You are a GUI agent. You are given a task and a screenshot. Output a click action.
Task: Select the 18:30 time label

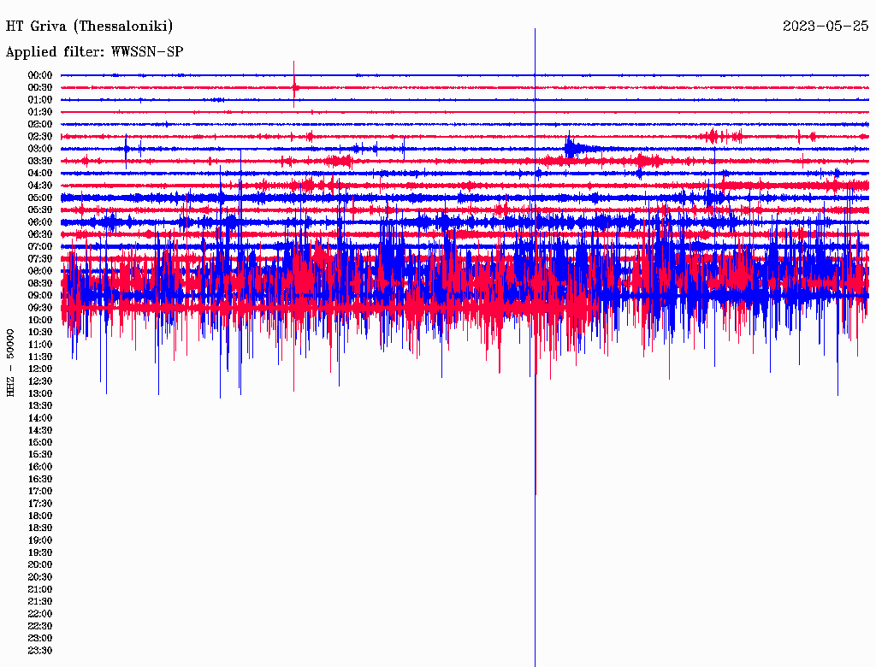[40, 528]
